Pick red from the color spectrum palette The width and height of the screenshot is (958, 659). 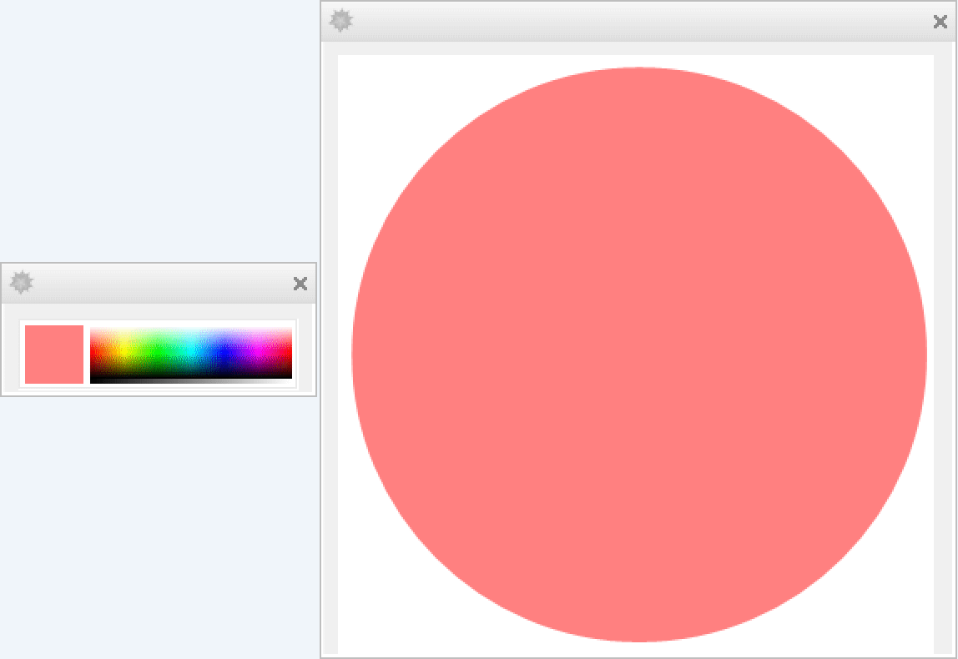(x=93, y=353)
